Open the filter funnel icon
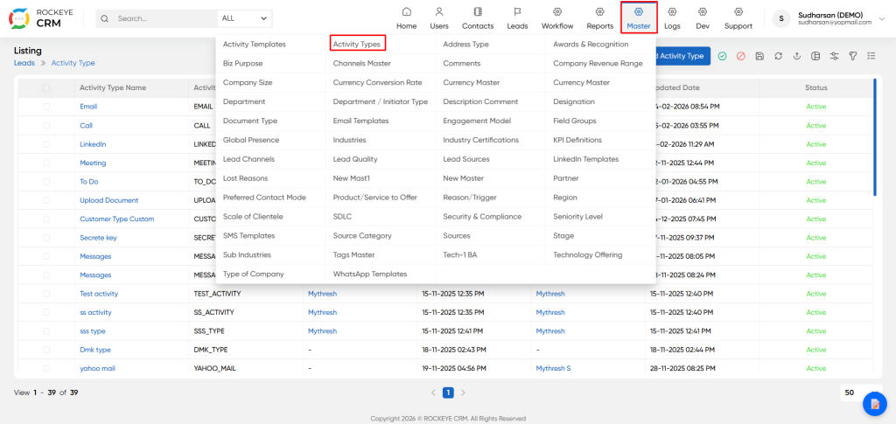896x424 pixels. (x=852, y=56)
